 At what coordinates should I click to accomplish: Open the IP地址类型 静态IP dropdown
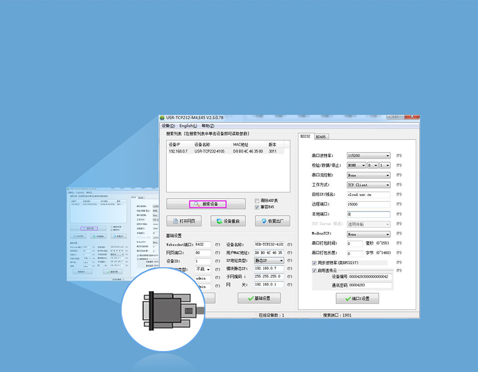(x=269, y=261)
